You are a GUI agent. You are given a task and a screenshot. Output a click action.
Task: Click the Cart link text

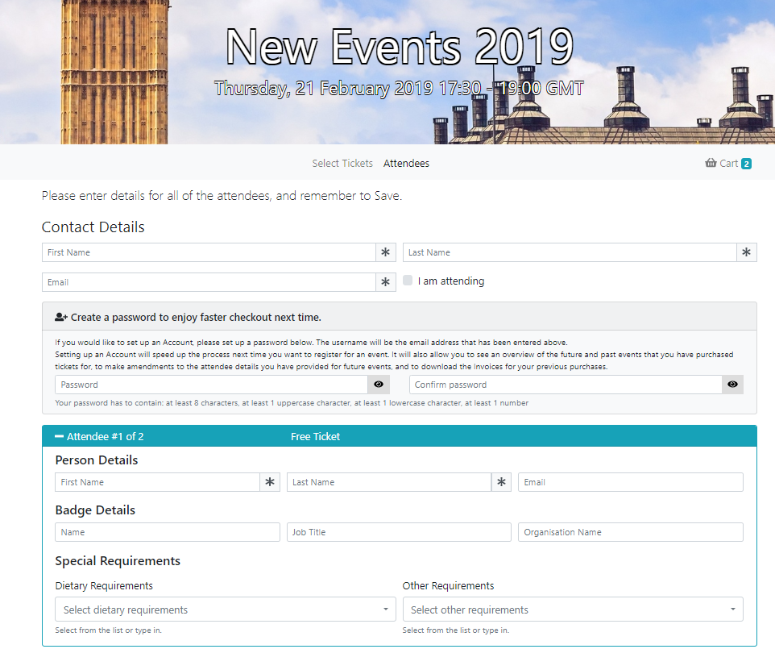728,163
